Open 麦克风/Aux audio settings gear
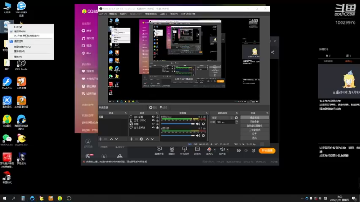Viewport: 360px width, 202px height. coord(203,124)
